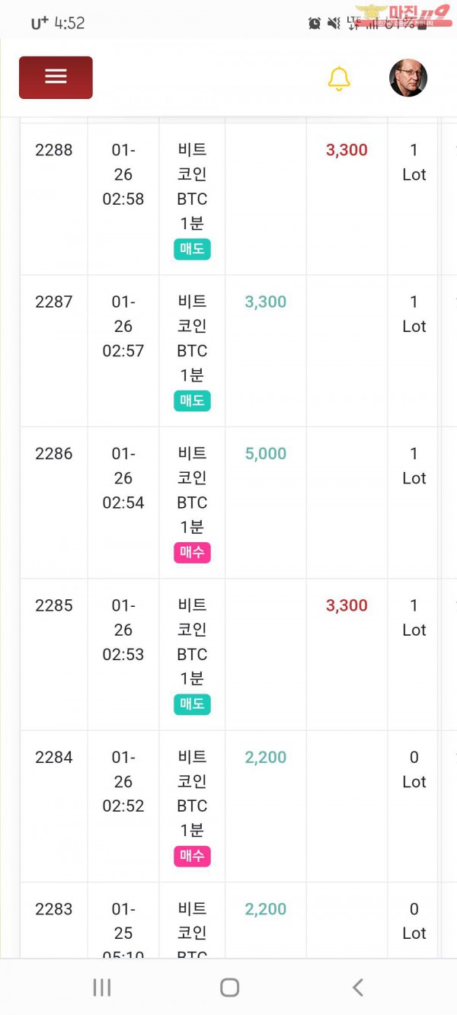Tap order number 2283
The height and width of the screenshot is (1015, 457).
(x=54, y=909)
